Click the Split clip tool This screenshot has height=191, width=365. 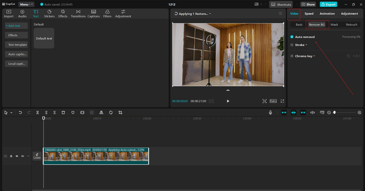37,113
